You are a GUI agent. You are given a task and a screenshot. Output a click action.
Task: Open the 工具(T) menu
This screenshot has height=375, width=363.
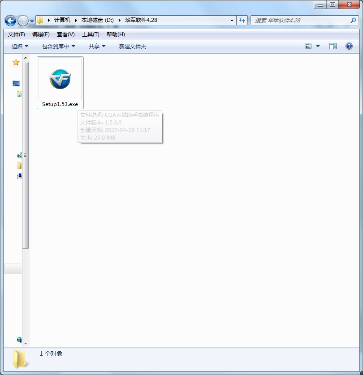pos(91,34)
